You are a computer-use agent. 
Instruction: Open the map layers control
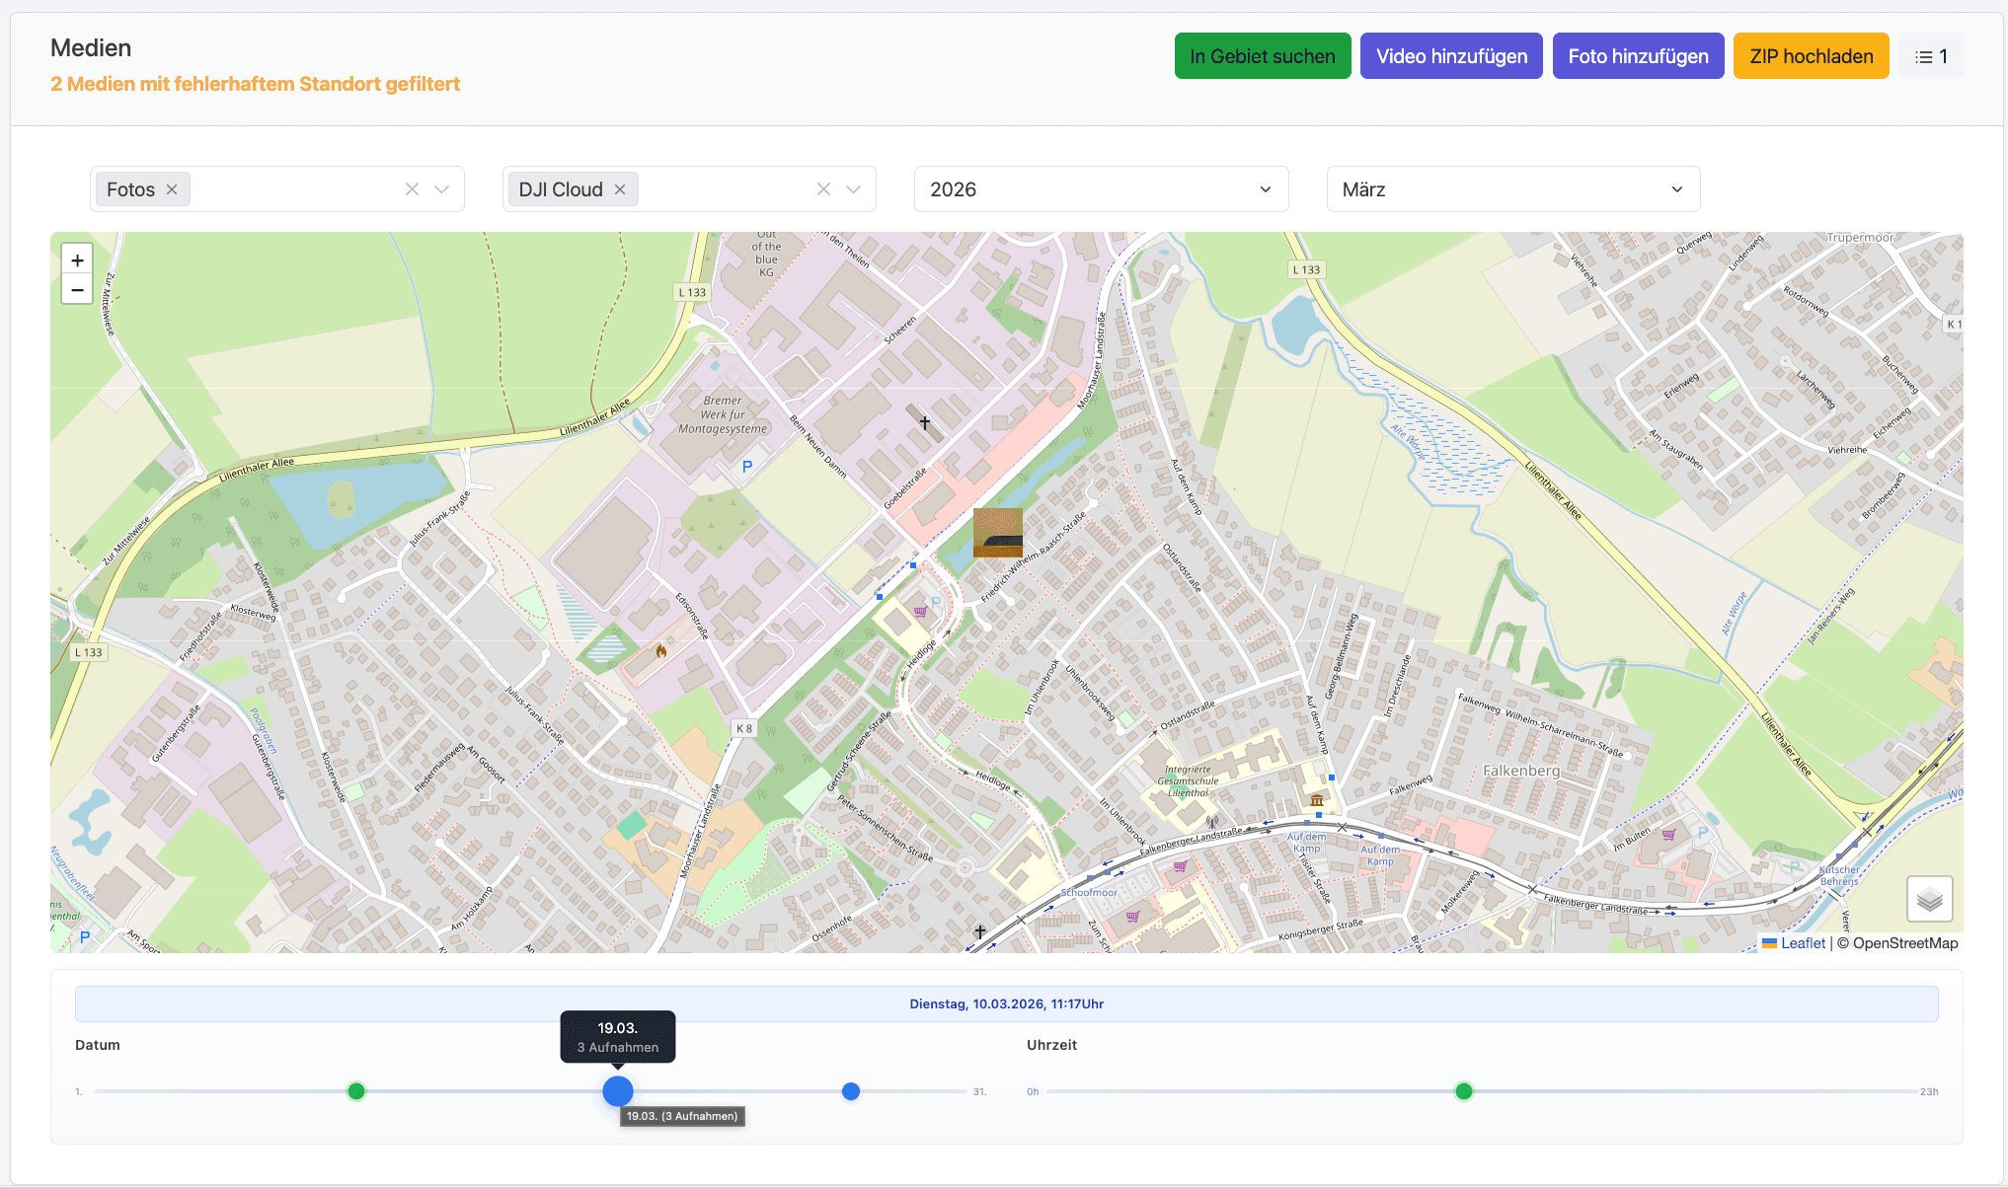[x=1929, y=899]
